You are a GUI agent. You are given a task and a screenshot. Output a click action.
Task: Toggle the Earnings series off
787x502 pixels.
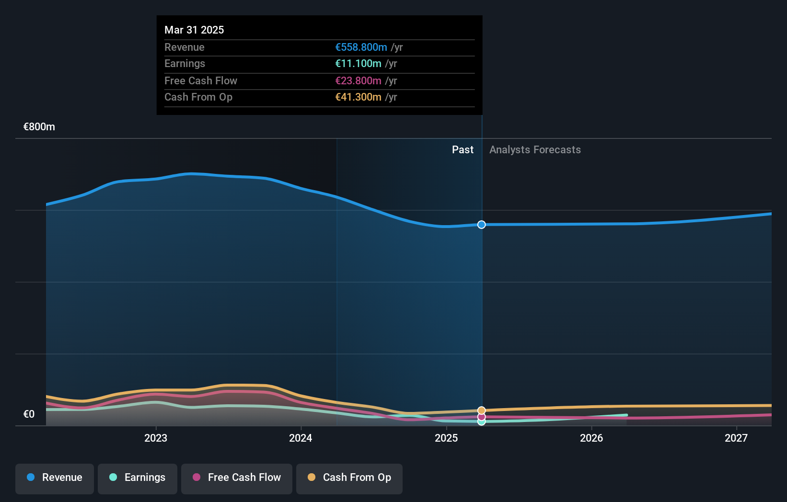137,478
